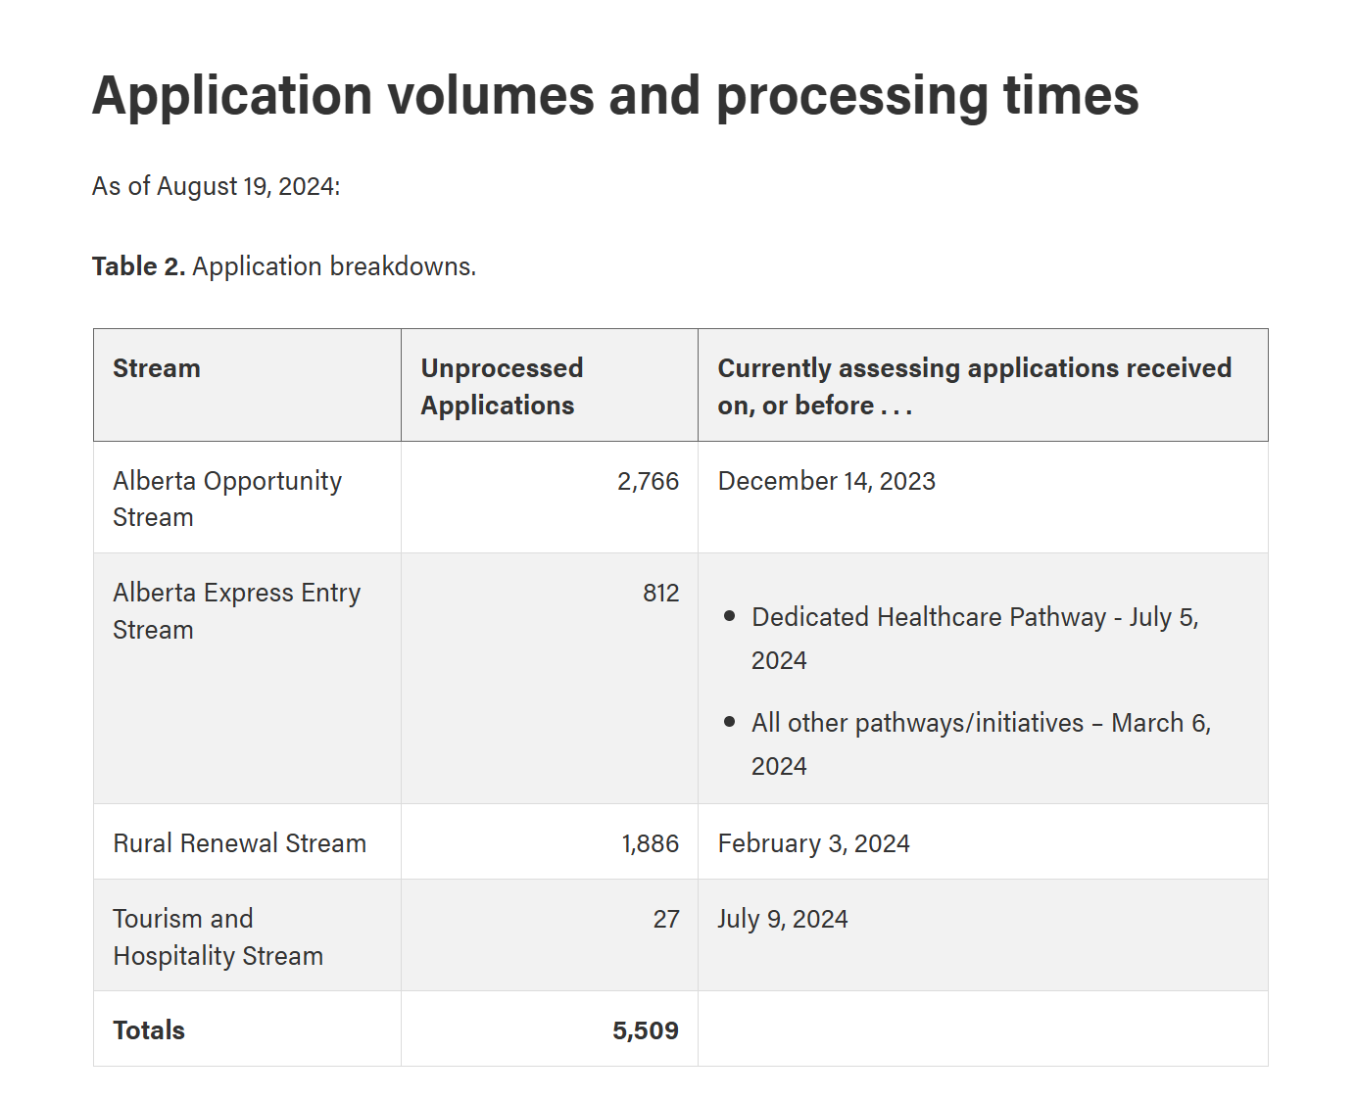Select the 'Alberta Opportunity Stream' row label

[227, 499]
